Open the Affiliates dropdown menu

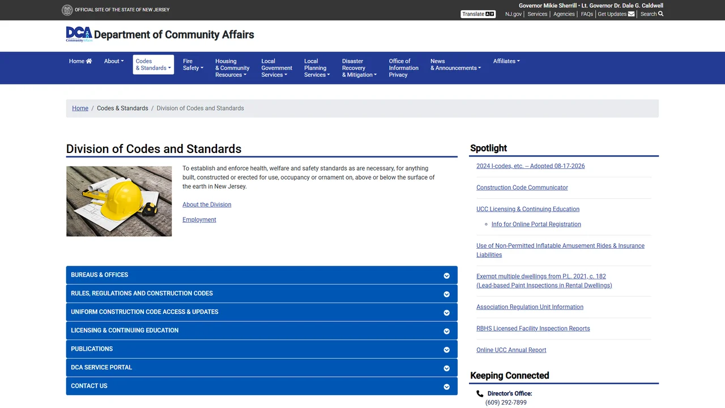click(x=506, y=61)
